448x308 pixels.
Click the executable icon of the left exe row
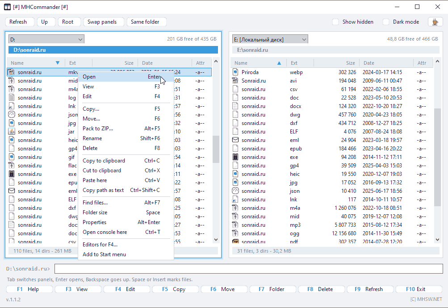click(x=12, y=174)
